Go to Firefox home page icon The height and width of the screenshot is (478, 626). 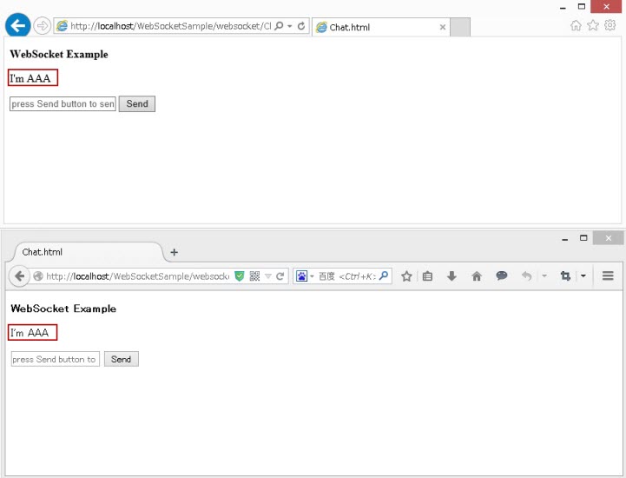(x=477, y=276)
